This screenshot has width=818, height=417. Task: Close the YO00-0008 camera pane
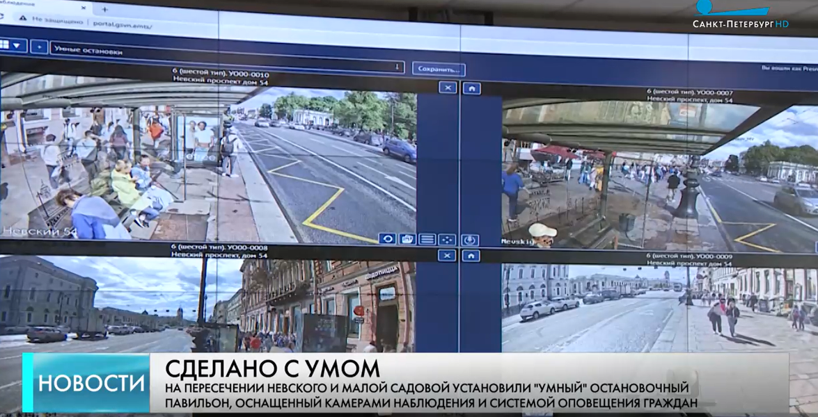pyautogui.click(x=446, y=255)
